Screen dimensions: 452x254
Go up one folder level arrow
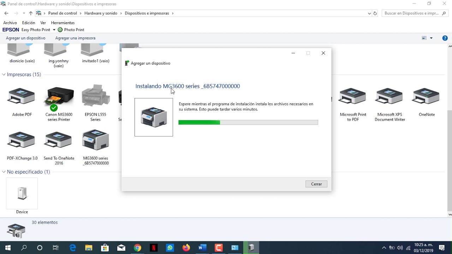(x=31, y=13)
